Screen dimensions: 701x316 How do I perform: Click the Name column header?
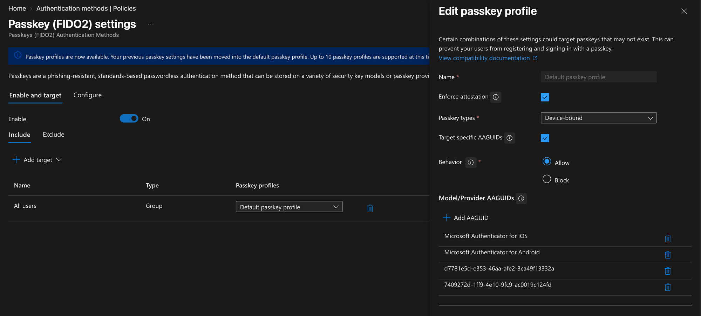coord(22,185)
